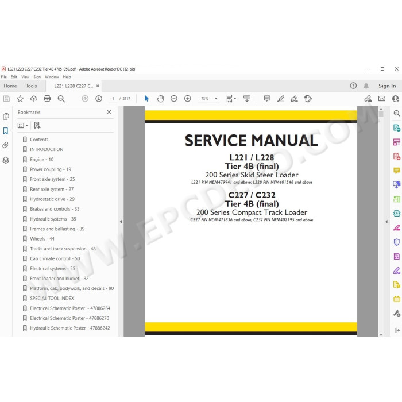Close the Bookmarks panel
The image size is (402, 402).
pos(109,112)
